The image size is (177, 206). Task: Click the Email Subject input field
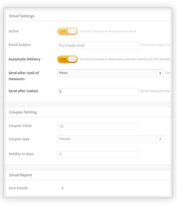point(98,45)
